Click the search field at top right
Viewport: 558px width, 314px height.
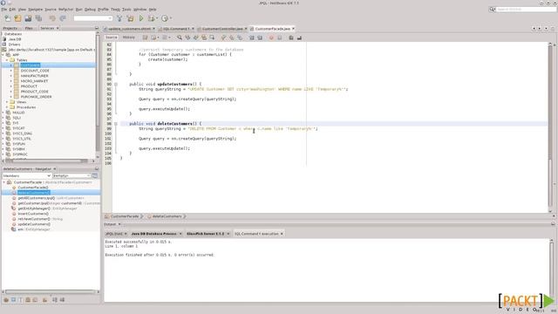[x=526, y=10]
